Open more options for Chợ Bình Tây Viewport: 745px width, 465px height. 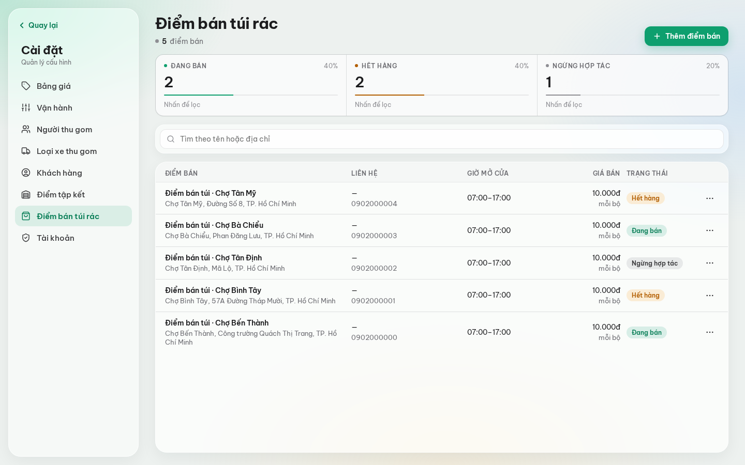(x=710, y=296)
